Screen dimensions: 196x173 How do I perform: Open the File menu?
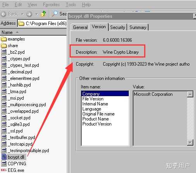pyautogui.click(x=5, y=5)
